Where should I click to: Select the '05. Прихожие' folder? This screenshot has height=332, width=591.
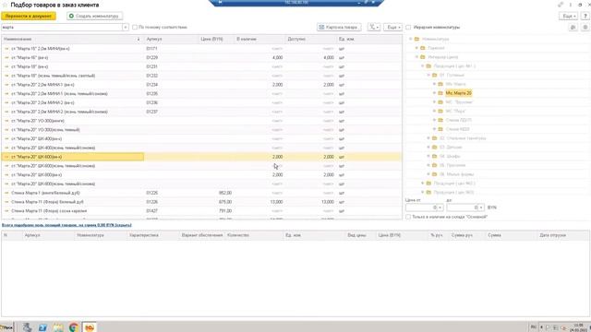coord(452,165)
